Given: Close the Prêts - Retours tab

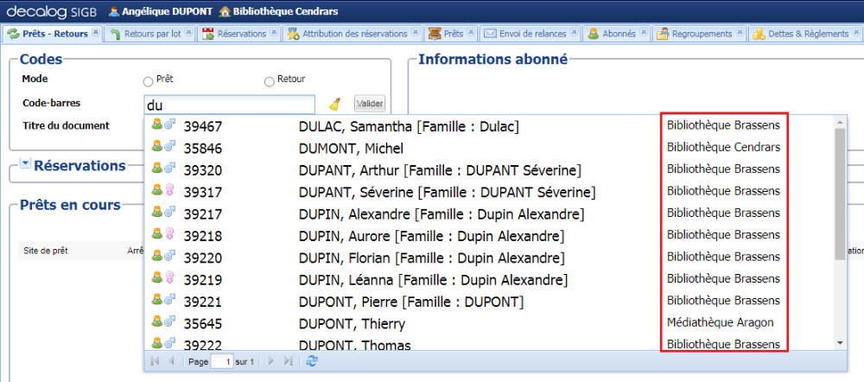Looking at the screenshot, I should click(x=96, y=33).
